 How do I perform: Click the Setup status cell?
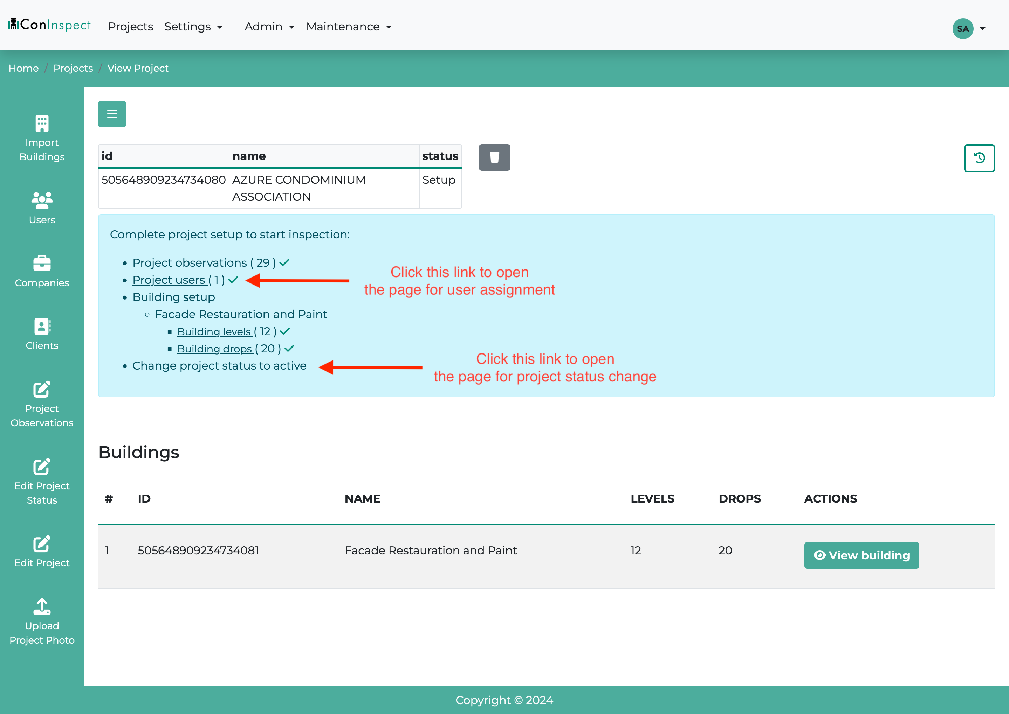440,188
